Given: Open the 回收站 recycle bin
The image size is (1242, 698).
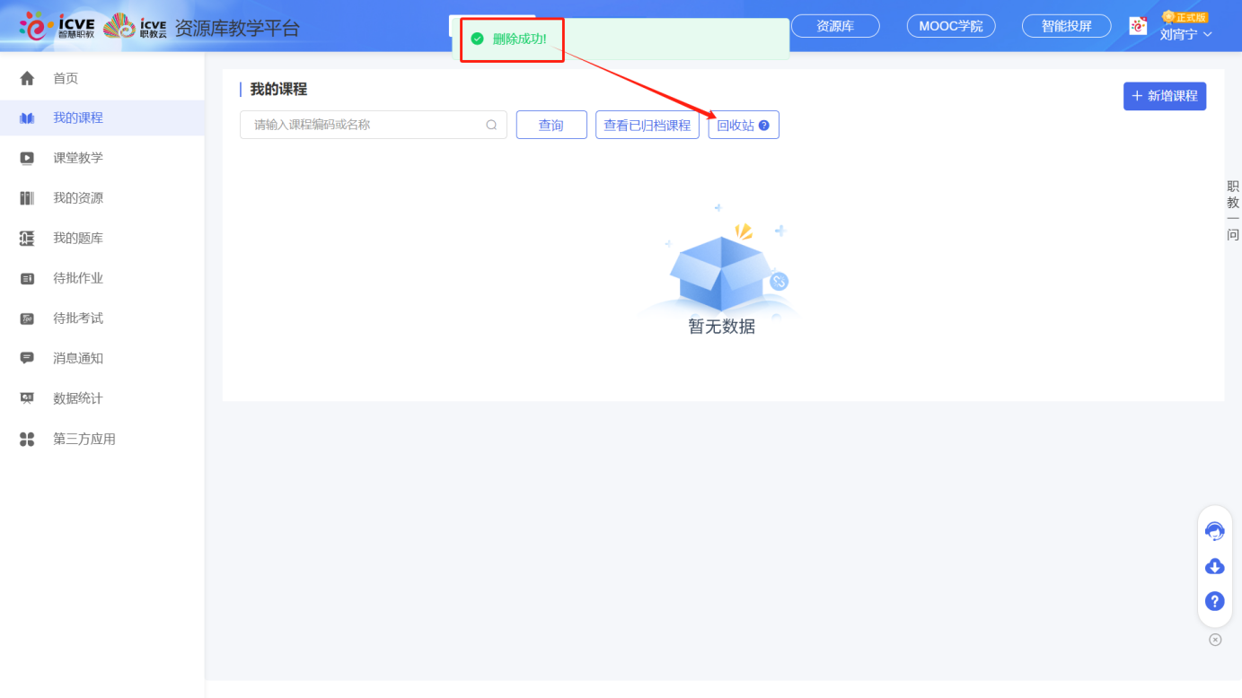Looking at the screenshot, I should click(736, 126).
